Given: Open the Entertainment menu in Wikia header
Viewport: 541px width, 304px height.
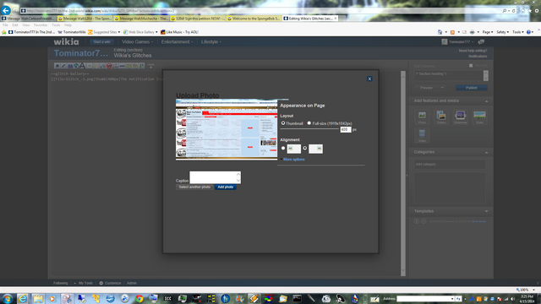Looking at the screenshot, I should point(177,41).
